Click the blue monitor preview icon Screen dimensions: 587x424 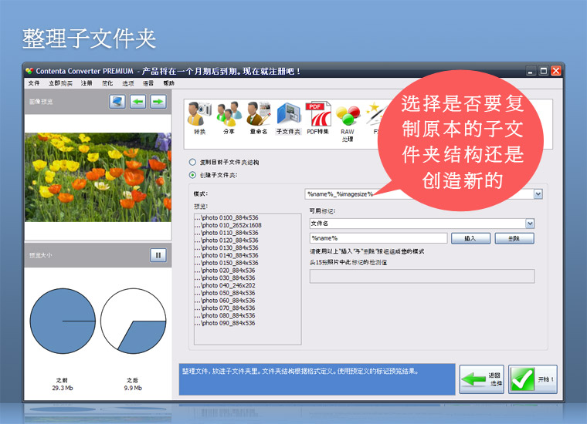[x=117, y=102]
